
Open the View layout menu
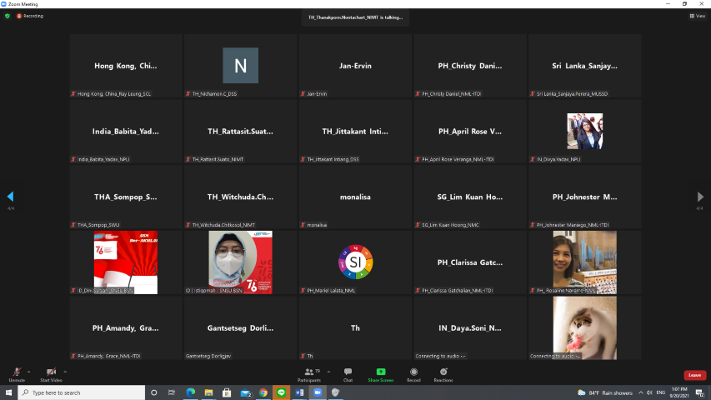696,16
